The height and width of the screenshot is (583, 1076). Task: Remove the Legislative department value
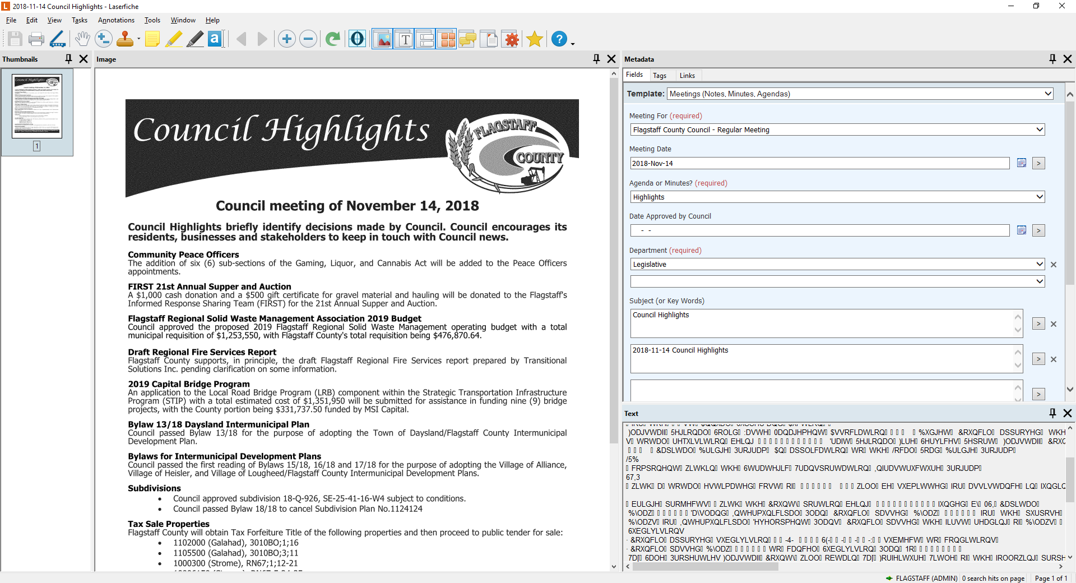point(1054,265)
